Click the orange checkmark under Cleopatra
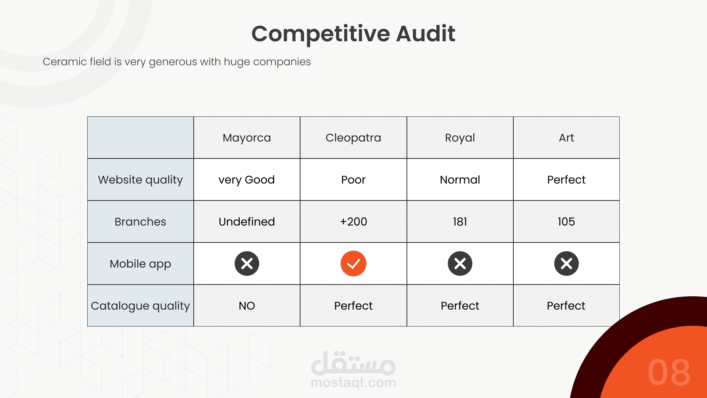 click(353, 263)
